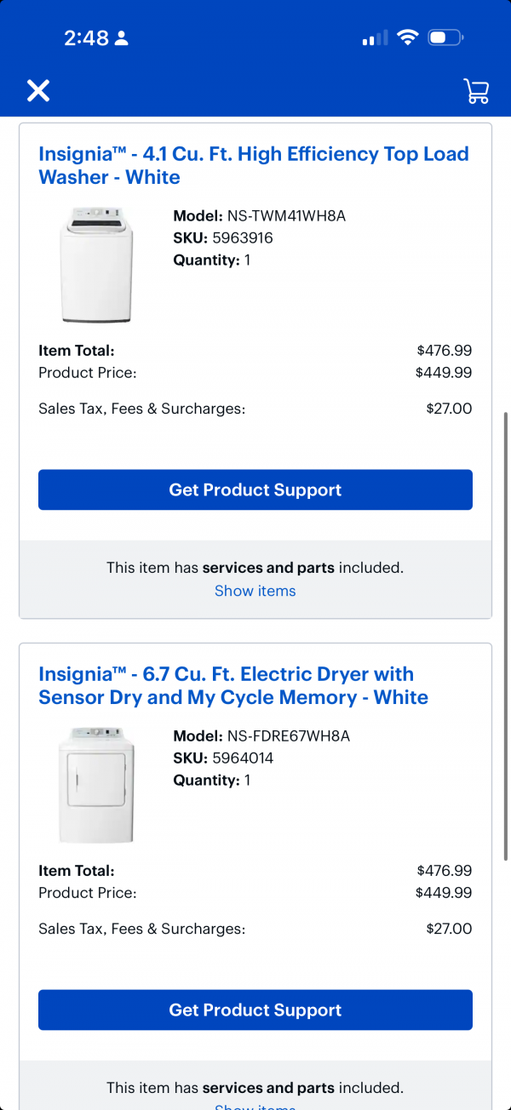Expand Show items under the dryer
This screenshot has height=1110, width=511.
pyautogui.click(x=255, y=1105)
